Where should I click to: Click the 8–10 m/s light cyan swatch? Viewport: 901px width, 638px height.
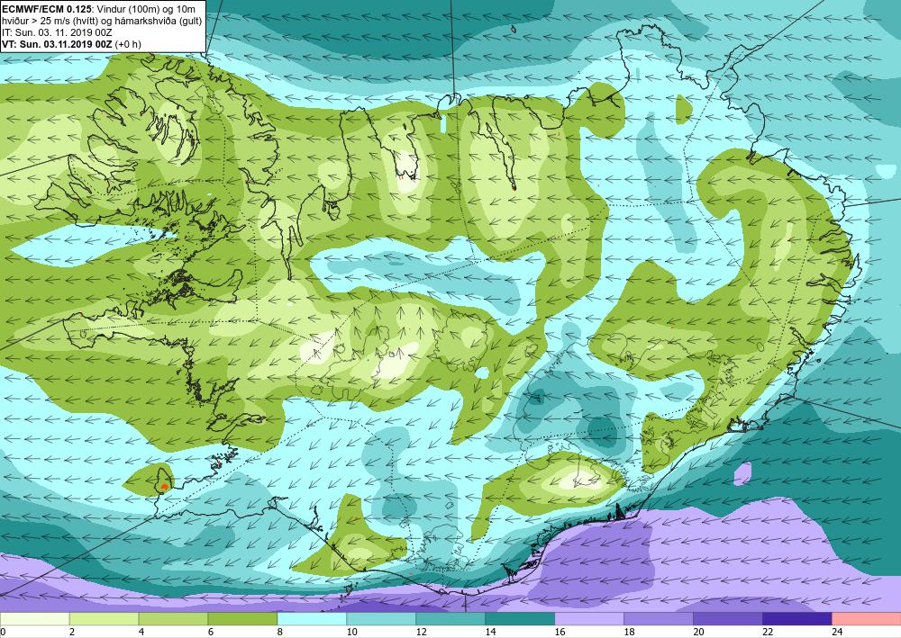(312, 618)
